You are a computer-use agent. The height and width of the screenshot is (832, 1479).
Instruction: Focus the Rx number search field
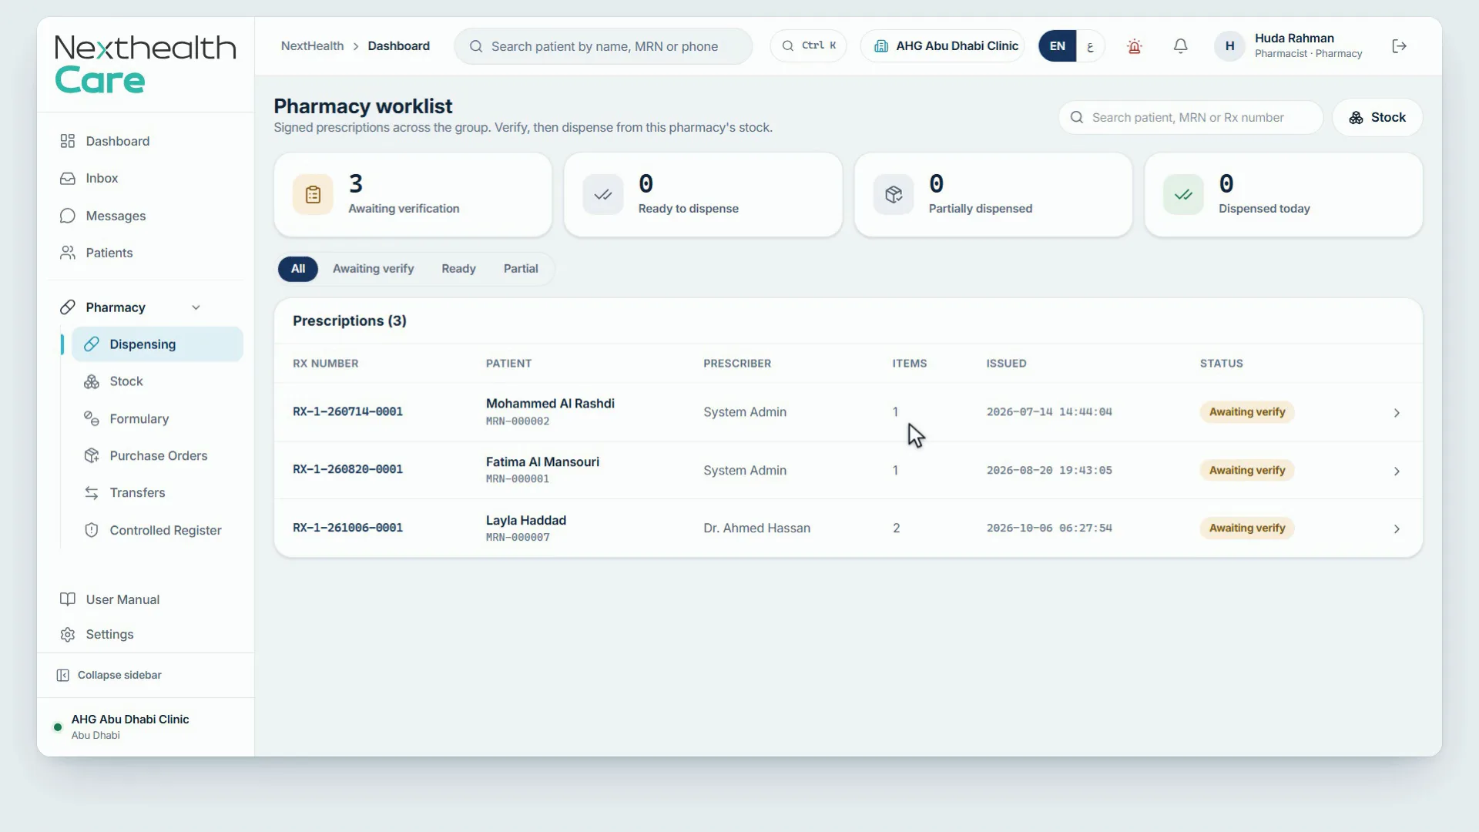[1191, 117]
